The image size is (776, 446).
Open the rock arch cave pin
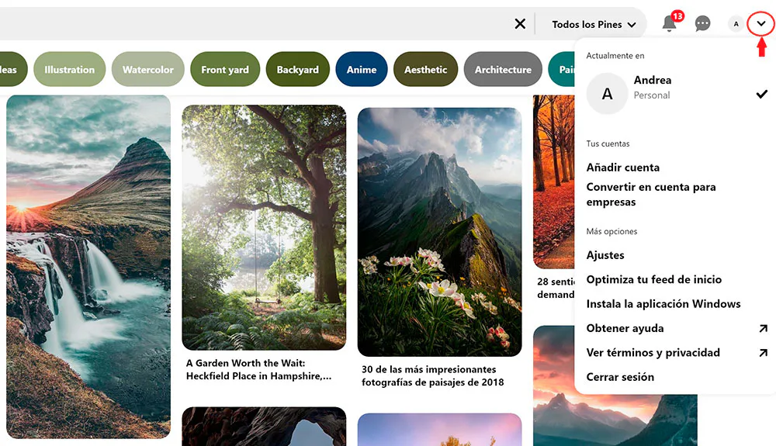click(265, 427)
